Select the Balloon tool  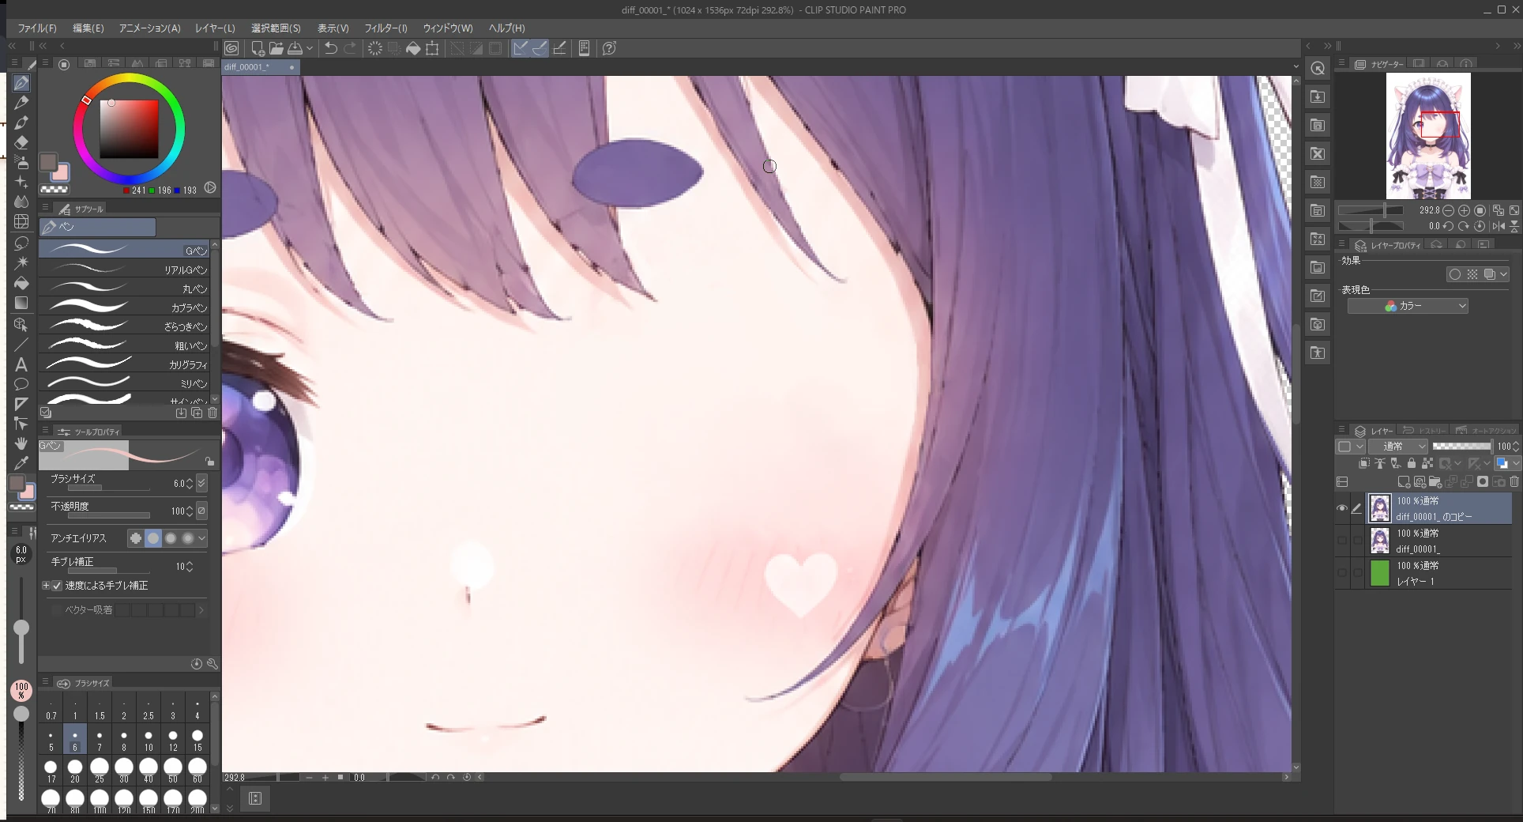[x=21, y=384]
